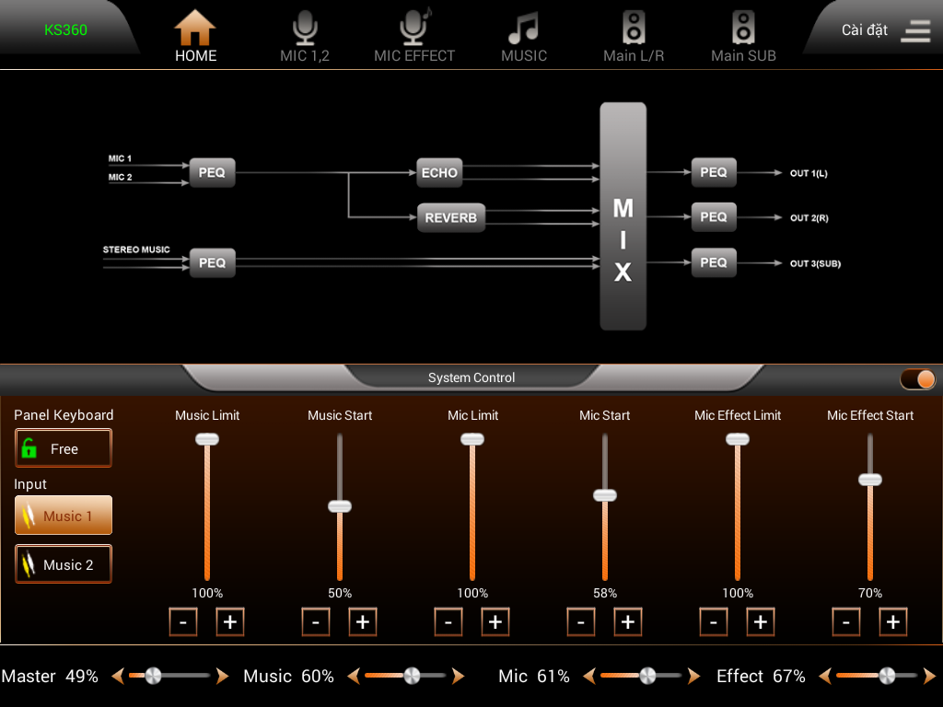943x707 pixels.
Task: Click minus under Mic Start slider
Action: tap(581, 621)
